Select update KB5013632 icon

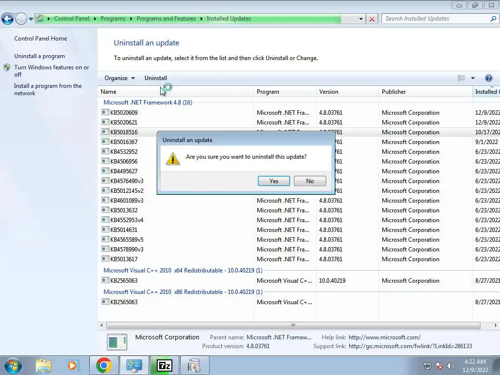105,210
